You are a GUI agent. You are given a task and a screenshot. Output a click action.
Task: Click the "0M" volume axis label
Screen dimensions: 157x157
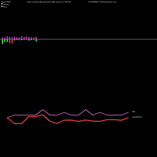[x=133, y=112]
